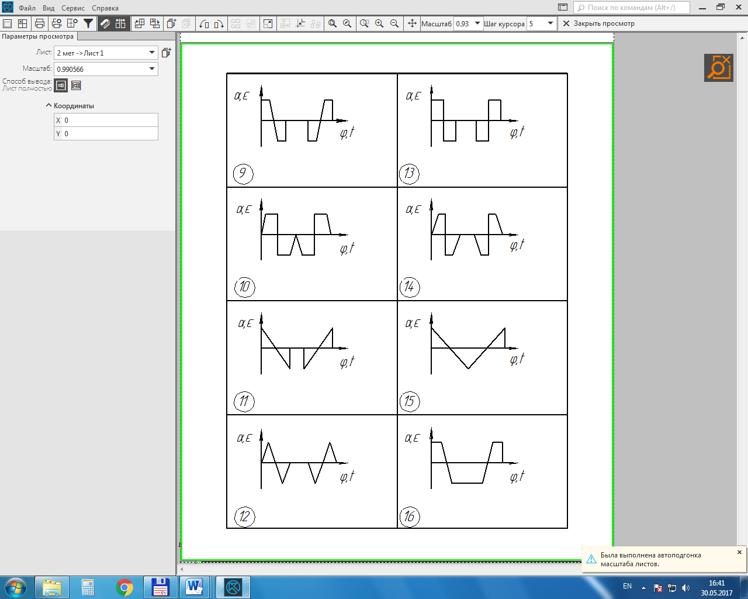Click the black funnel filter icon
Screen dimensions: 748x599
[88, 23]
